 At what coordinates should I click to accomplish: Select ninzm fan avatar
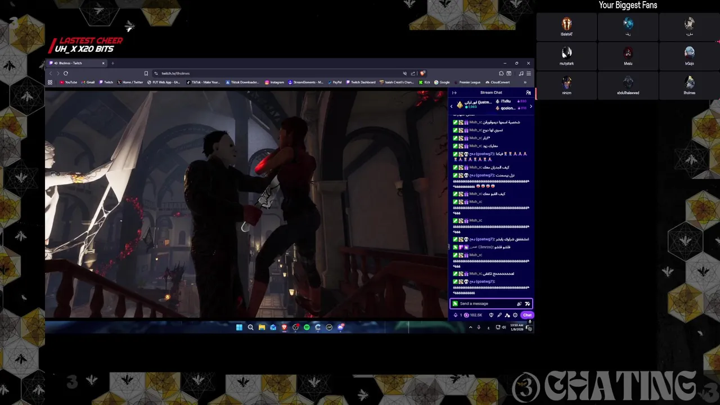(x=566, y=82)
